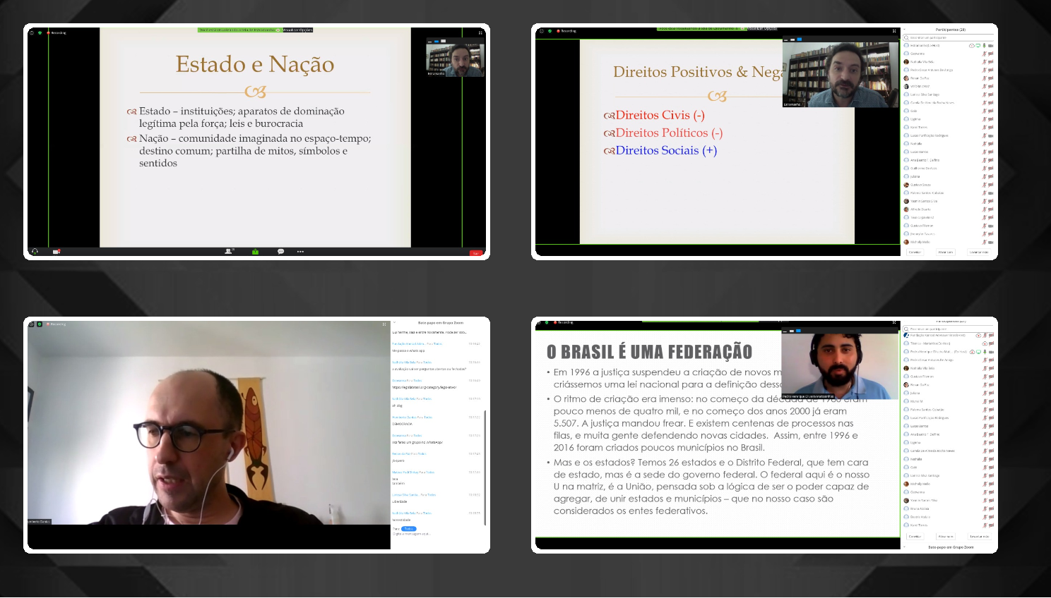Click Convidar button beside Direitos Positivos slide
This screenshot has height=598, width=1051.
coord(915,252)
